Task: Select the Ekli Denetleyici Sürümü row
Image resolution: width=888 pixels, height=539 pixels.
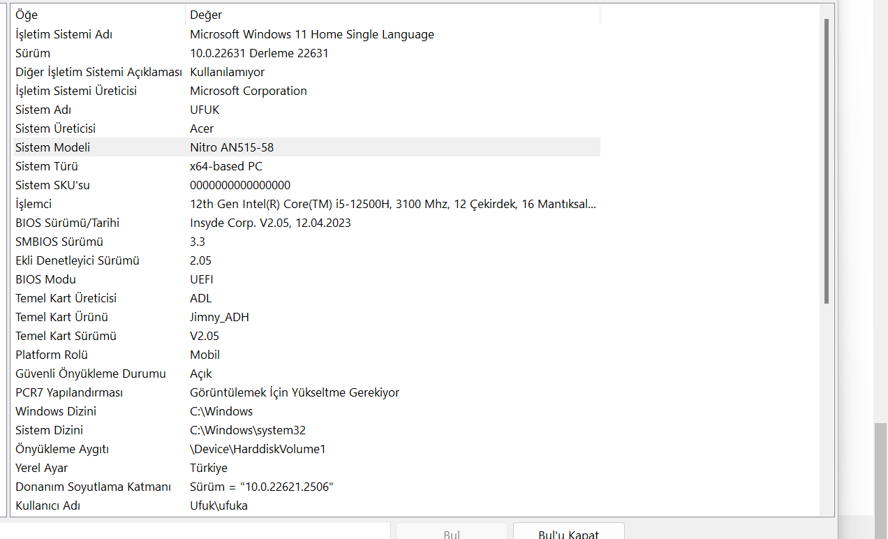Action: tap(306, 260)
